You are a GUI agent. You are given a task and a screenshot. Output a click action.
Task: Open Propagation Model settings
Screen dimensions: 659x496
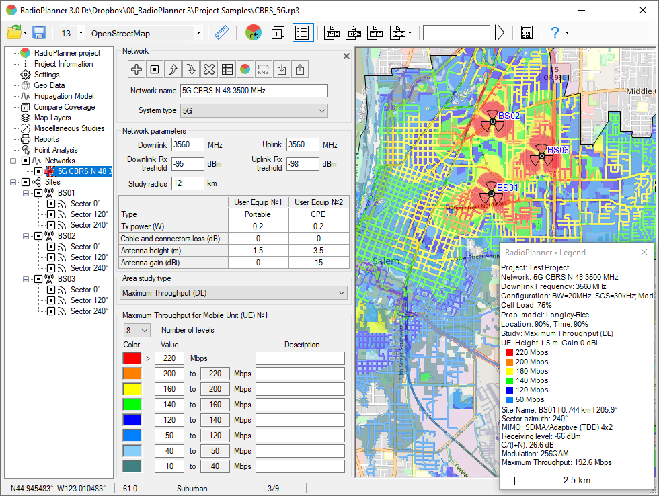66,96
